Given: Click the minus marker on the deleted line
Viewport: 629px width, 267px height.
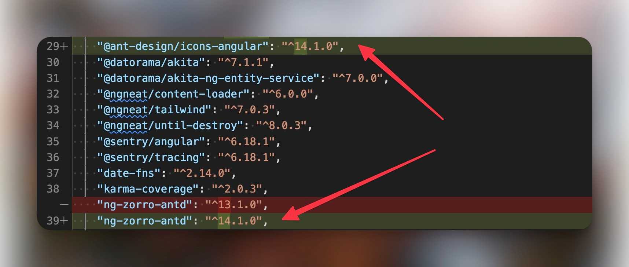Looking at the screenshot, I should (64, 205).
